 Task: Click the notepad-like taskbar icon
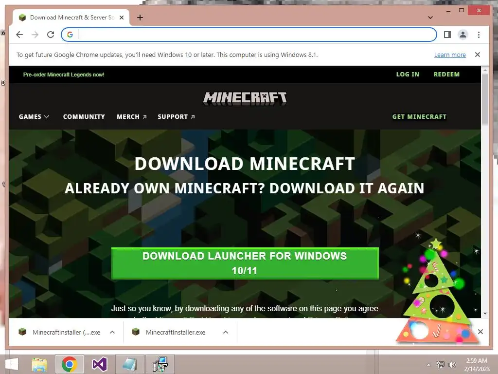(129, 364)
